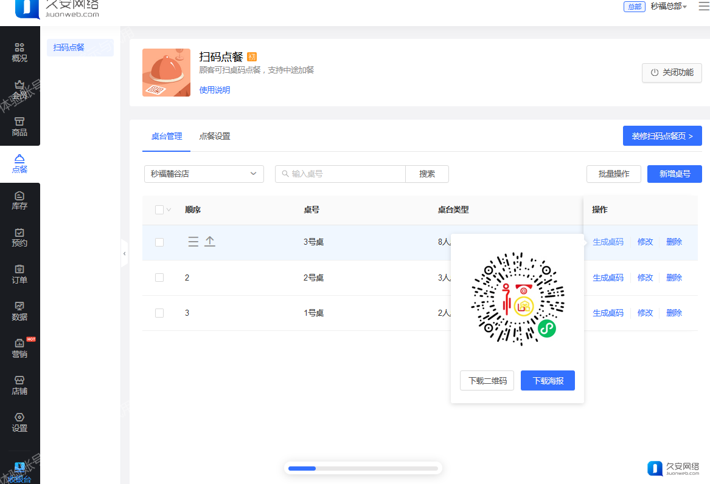
Task: Select 扫码点餐 in the submenu
Action: pos(80,47)
